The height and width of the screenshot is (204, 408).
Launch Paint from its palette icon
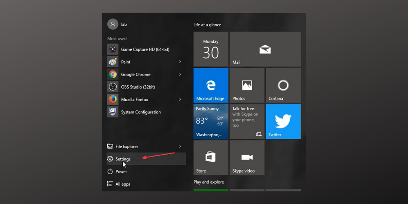click(x=113, y=62)
